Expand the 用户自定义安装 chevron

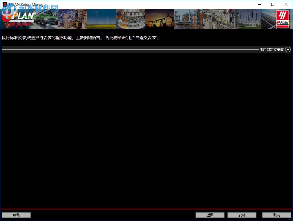[x=288, y=49]
